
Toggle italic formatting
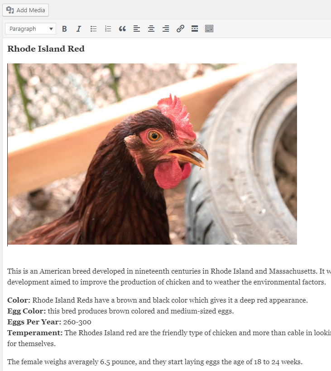click(x=79, y=29)
